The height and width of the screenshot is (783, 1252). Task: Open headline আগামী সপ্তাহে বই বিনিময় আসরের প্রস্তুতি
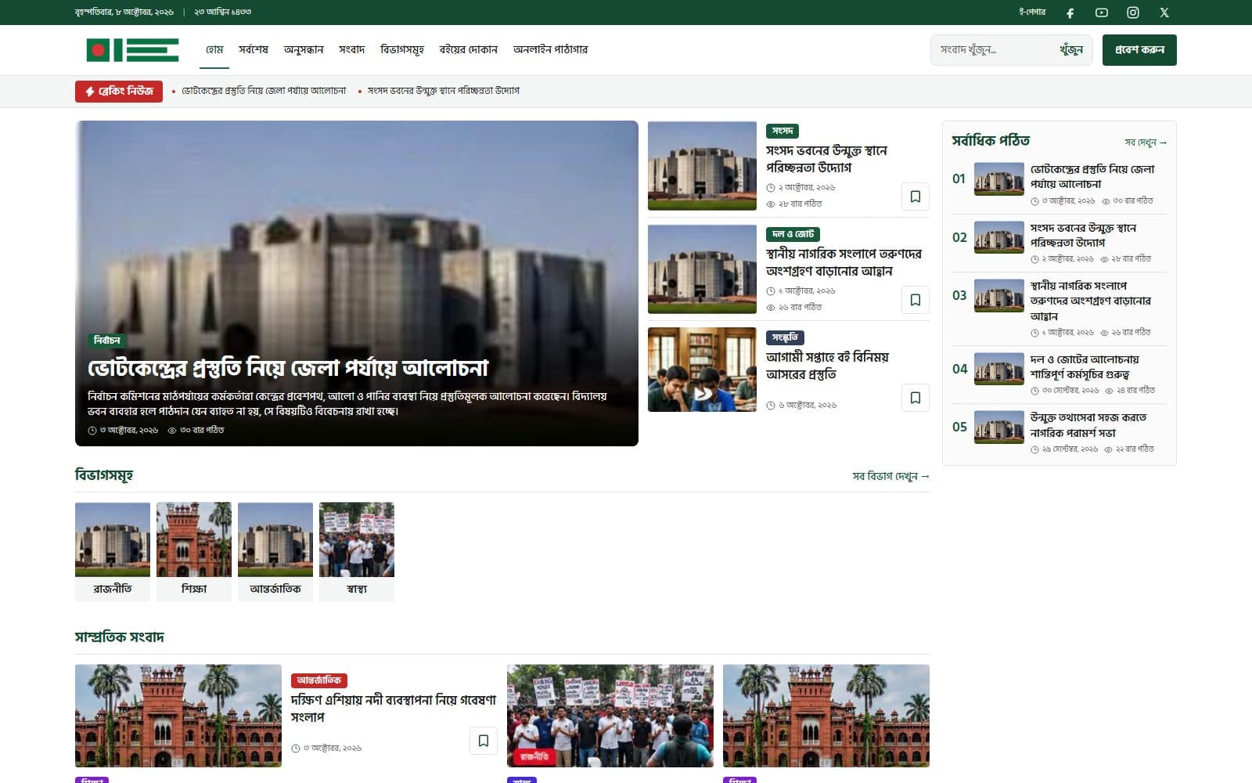coord(827,366)
